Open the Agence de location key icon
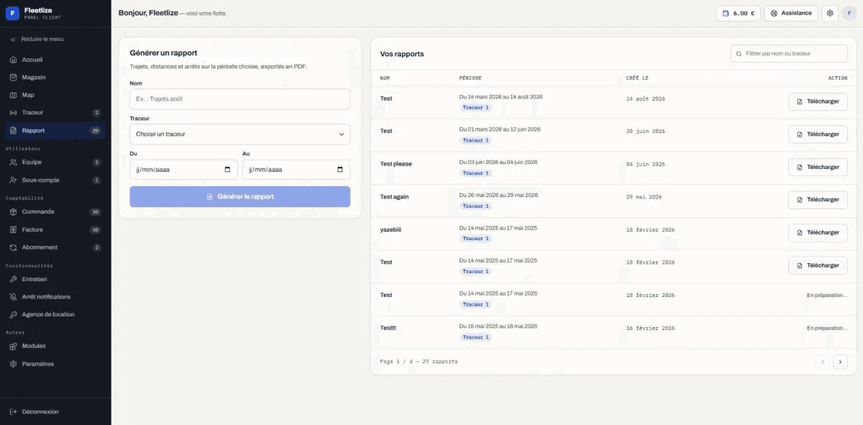The image size is (863, 425). (x=13, y=314)
